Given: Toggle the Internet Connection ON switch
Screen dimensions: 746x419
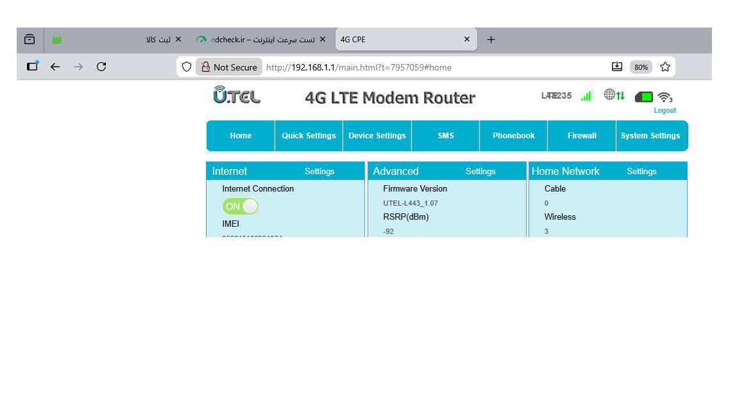Looking at the screenshot, I should coord(241,206).
